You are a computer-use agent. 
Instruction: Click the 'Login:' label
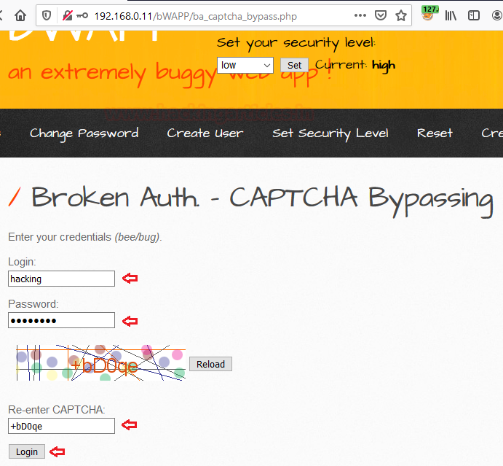tap(22, 262)
